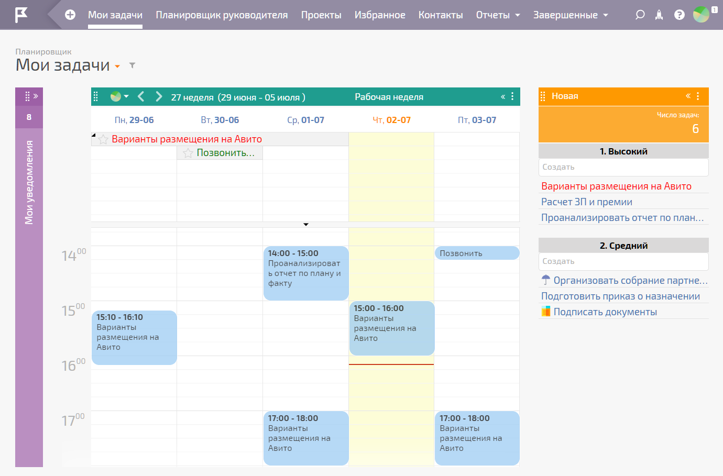Expand the Мои уведомления sidebar

coord(36,96)
